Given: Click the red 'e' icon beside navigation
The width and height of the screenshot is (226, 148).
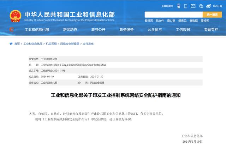Looking at the screenshot, I should (12, 30).
